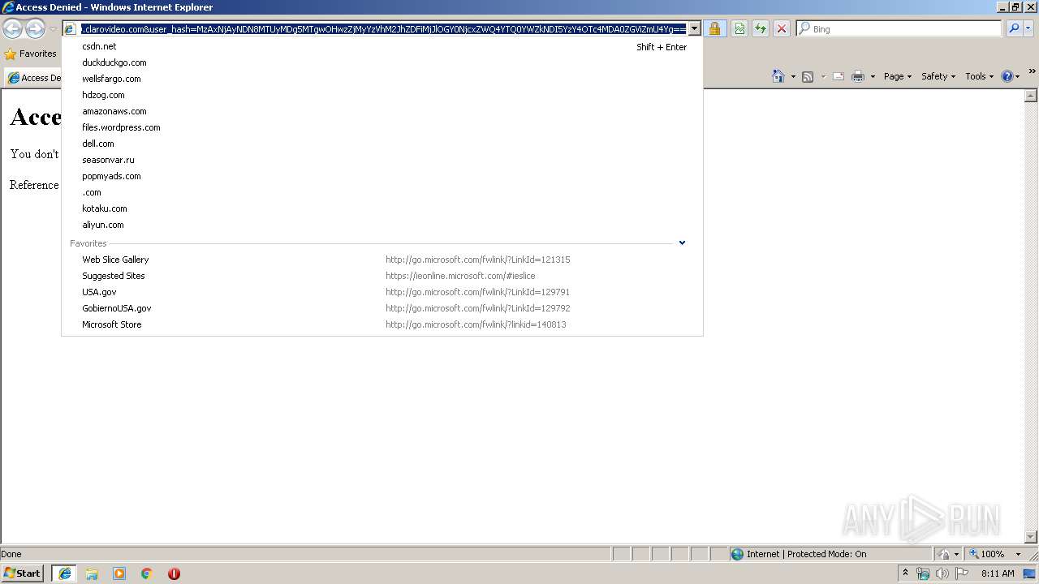Collapse the Favorites section chevron

682,243
